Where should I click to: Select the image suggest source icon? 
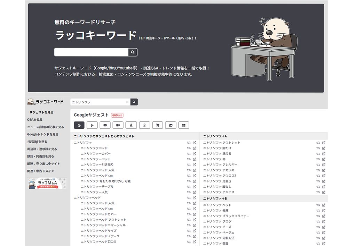pyautogui.click(x=171, y=125)
